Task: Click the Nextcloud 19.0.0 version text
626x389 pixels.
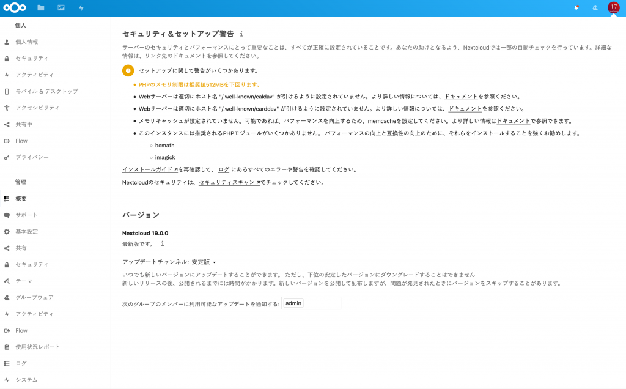Action: click(145, 233)
